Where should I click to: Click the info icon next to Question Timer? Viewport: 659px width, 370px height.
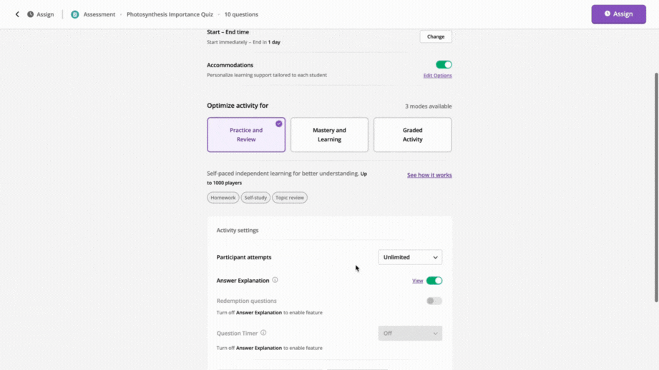[263, 333]
